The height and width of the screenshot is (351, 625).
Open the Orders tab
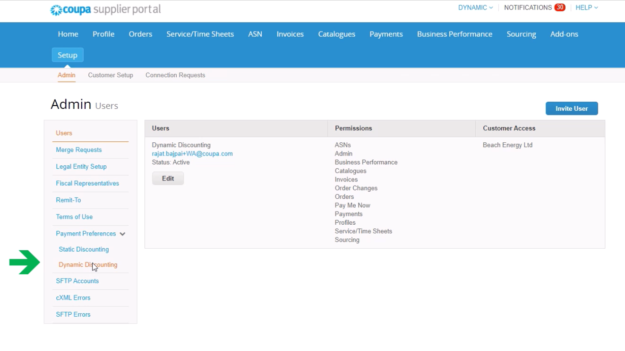coord(140,34)
